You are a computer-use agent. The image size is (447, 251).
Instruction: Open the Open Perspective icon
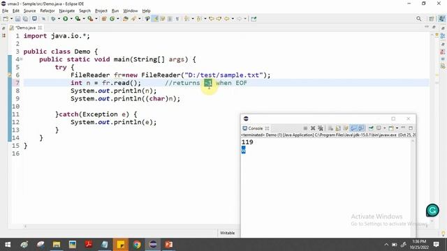431,19
